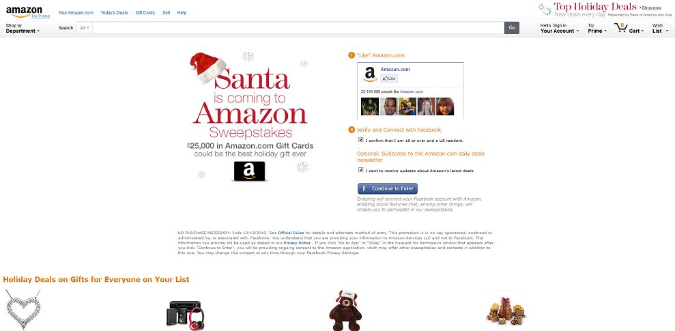This screenshot has width=675, height=331.
Task: Click the black Amazon gift card image
Action: pos(249,171)
